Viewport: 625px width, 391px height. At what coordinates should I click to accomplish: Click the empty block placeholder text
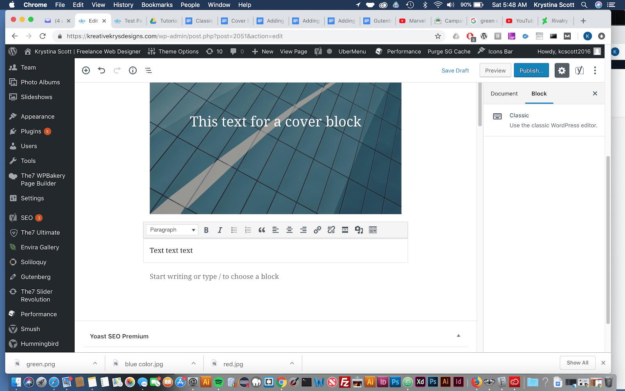click(214, 276)
